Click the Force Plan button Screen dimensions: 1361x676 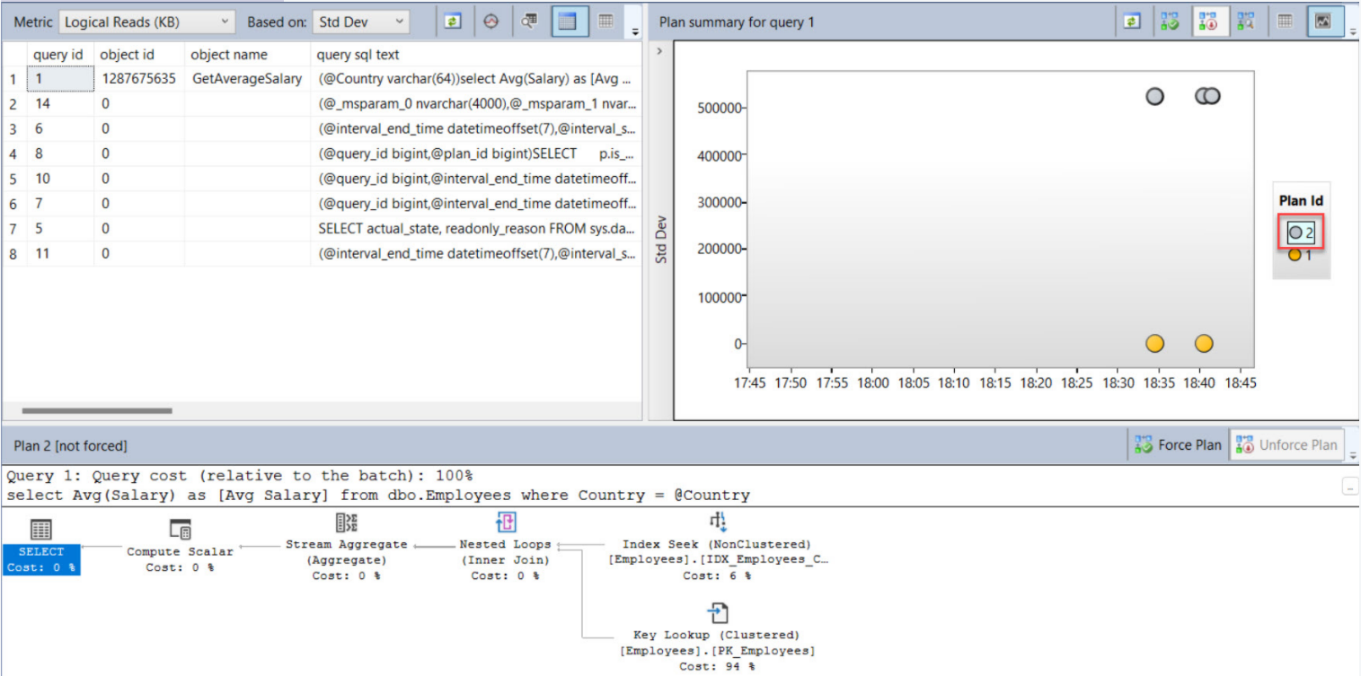[1178, 444]
